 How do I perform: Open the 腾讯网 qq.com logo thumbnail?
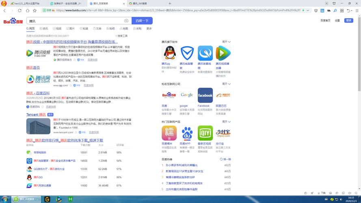tap(38, 79)
